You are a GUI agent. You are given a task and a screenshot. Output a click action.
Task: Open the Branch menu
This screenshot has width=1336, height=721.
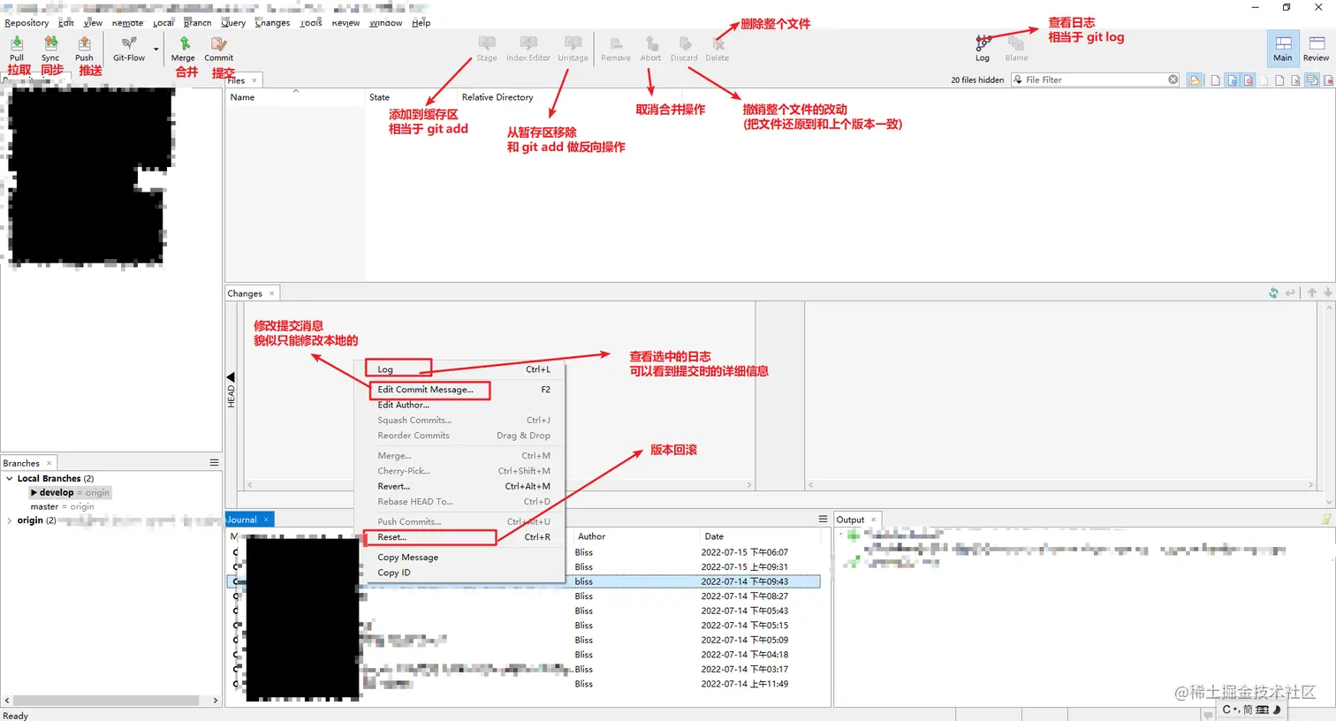[x=198, y=23]
